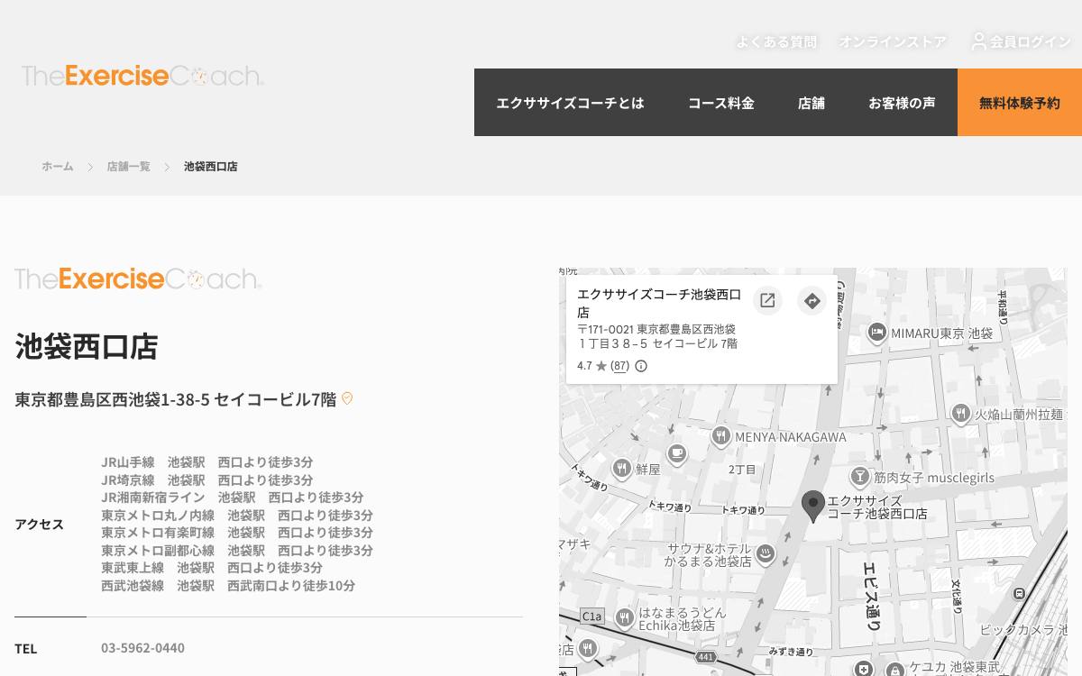Click the 西武池袋線 access line
This screenshot has height=676, width=1082.
(228, 586)
